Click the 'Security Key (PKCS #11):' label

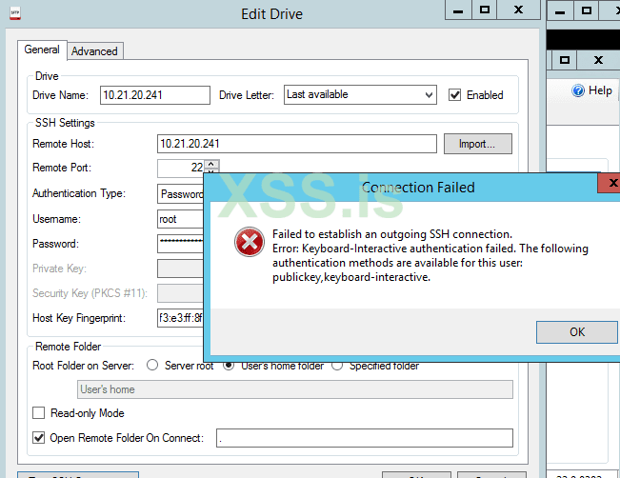click(x=90, y=293)
